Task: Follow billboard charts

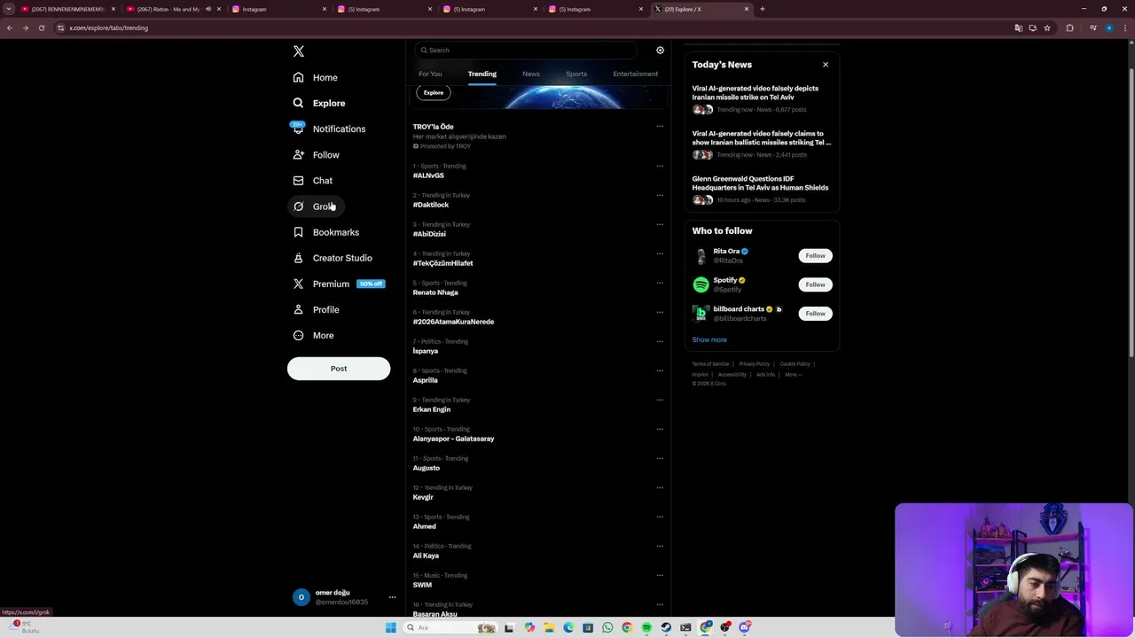Action: [815, 313]
